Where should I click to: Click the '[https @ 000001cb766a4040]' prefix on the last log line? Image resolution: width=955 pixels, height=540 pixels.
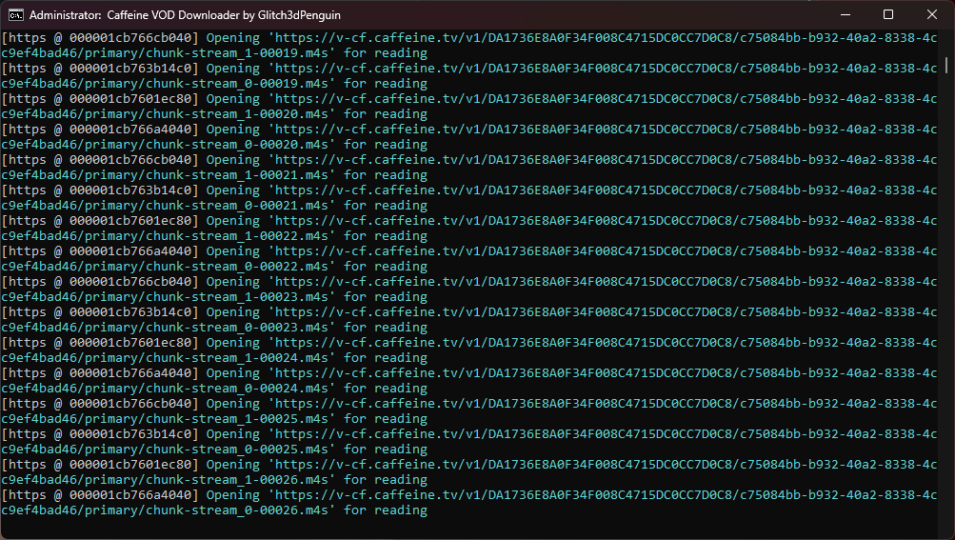pyautogui.click(x=100, y=495)
